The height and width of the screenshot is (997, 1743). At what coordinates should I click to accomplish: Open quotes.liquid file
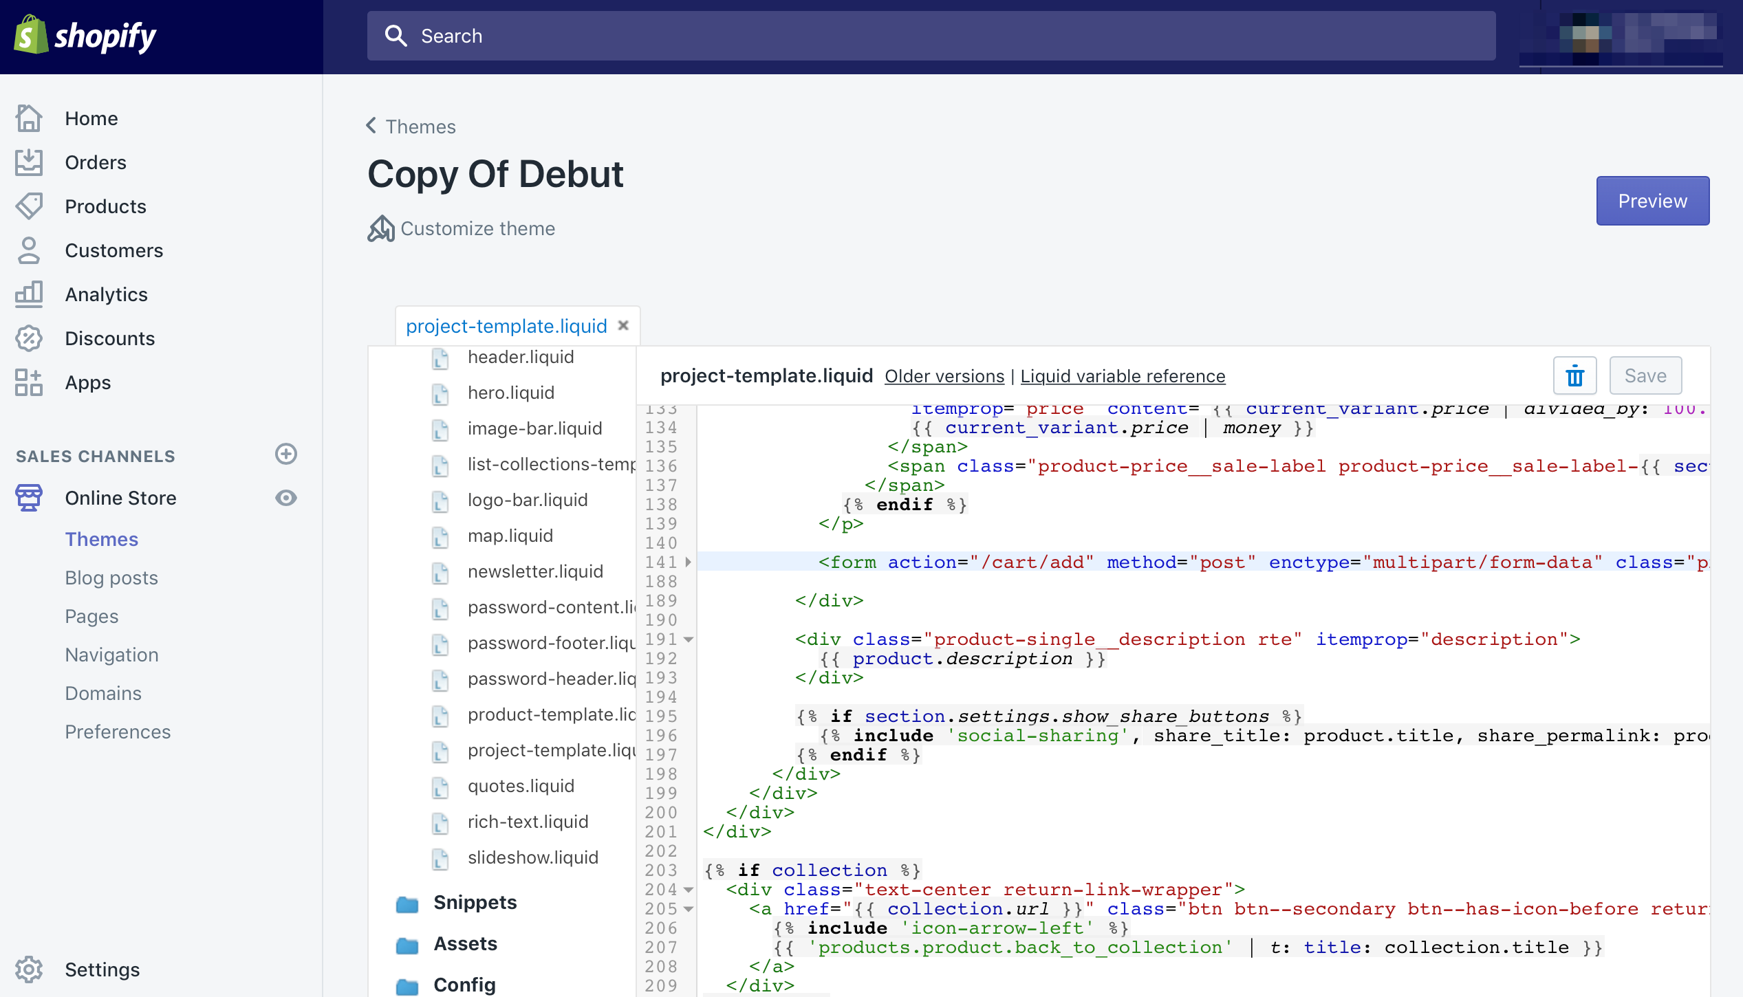point(521,786)
